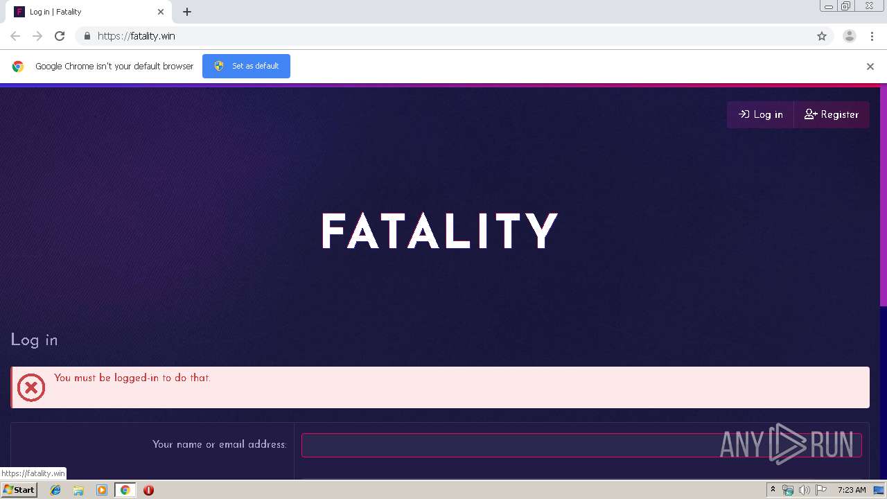Click the padlock site info icon
The width and height of the screenshot is (887, 499).
pos(87,36)
